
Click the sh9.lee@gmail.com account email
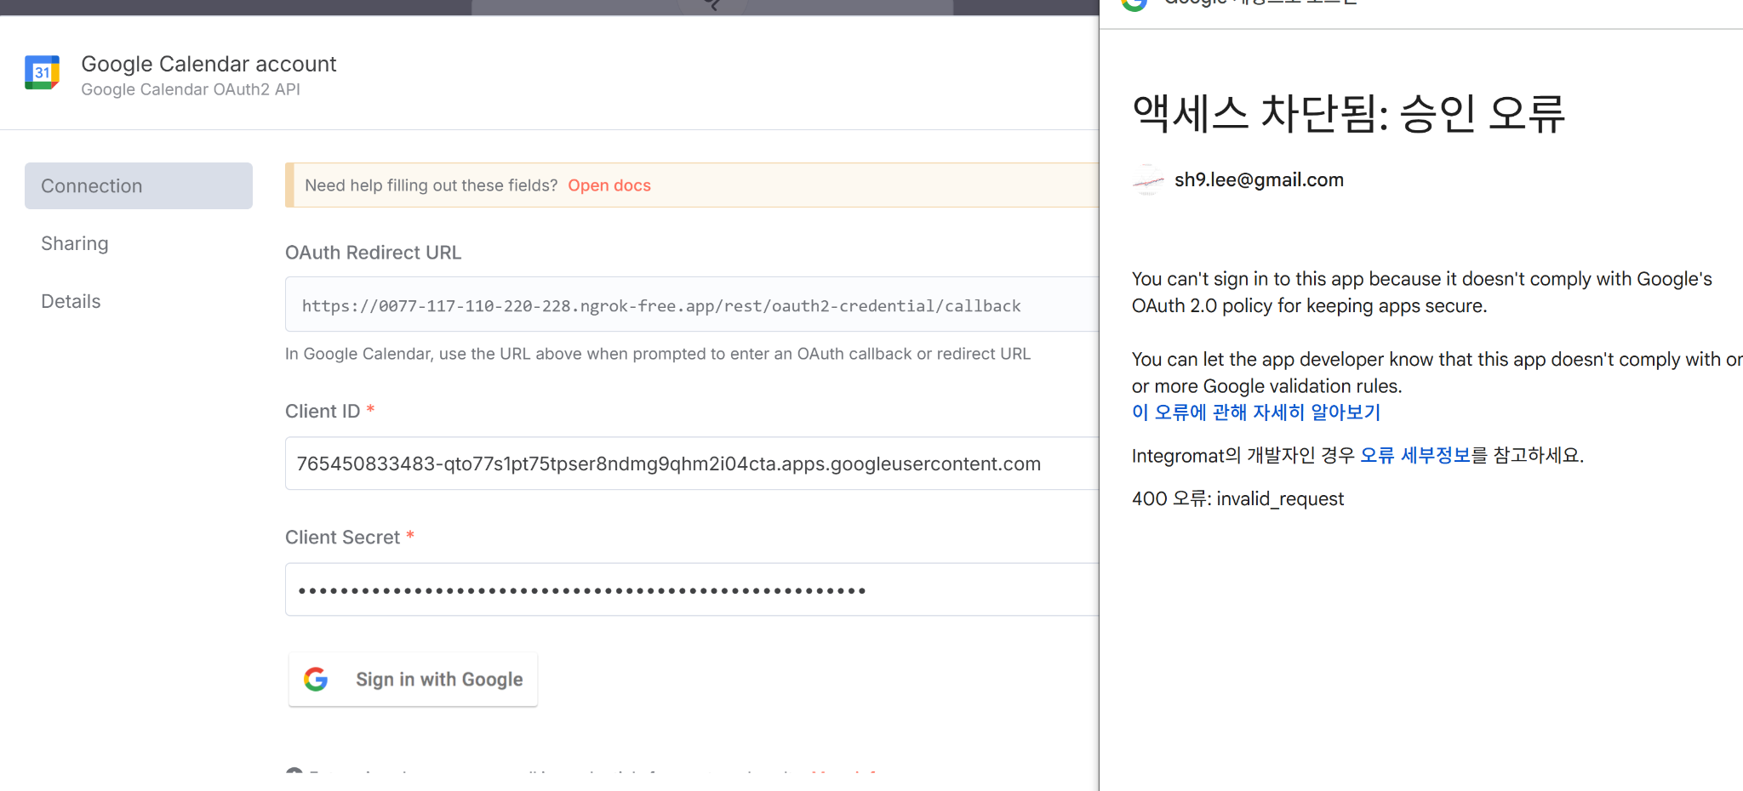click(x=1259, y=179)
